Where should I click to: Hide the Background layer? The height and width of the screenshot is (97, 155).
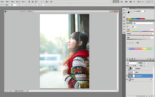tap(127, 80)
